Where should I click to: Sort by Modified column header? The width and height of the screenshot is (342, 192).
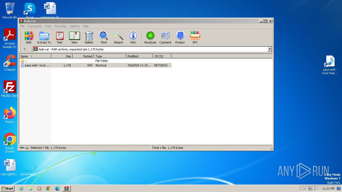(x=139, y=56)
